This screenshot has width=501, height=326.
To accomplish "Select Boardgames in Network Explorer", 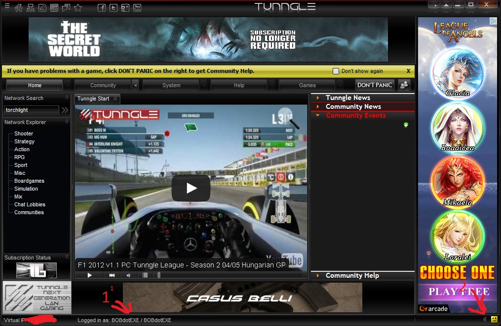I will tap(30, 181).
